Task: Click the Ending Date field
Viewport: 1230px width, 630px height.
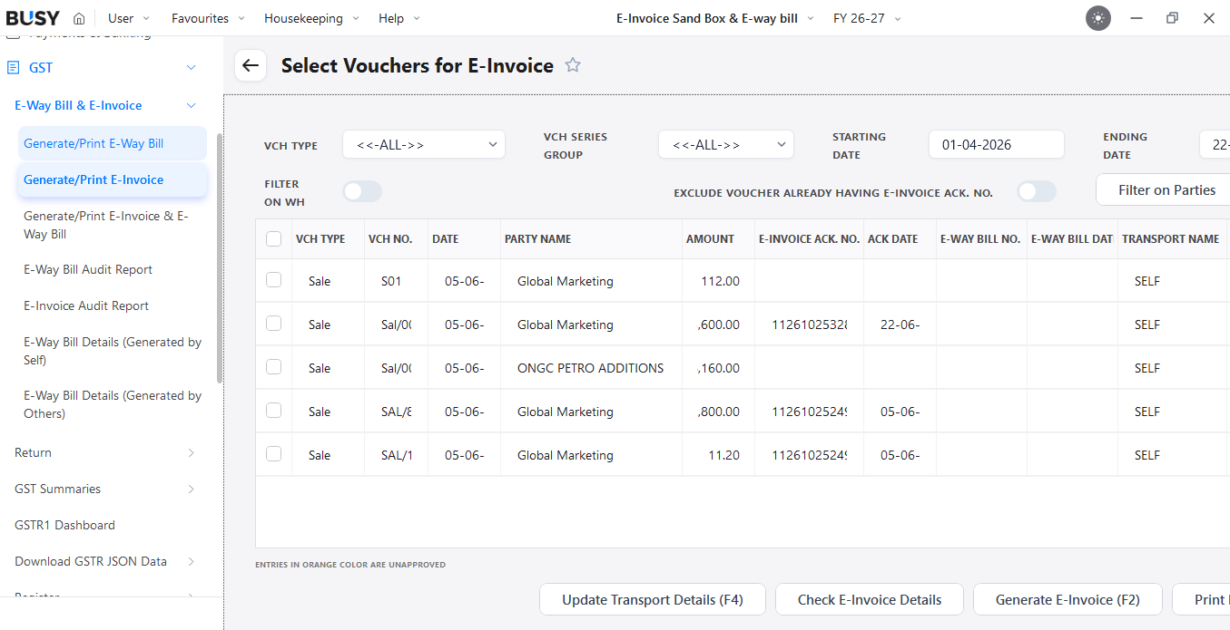Action: [1215, 145]
